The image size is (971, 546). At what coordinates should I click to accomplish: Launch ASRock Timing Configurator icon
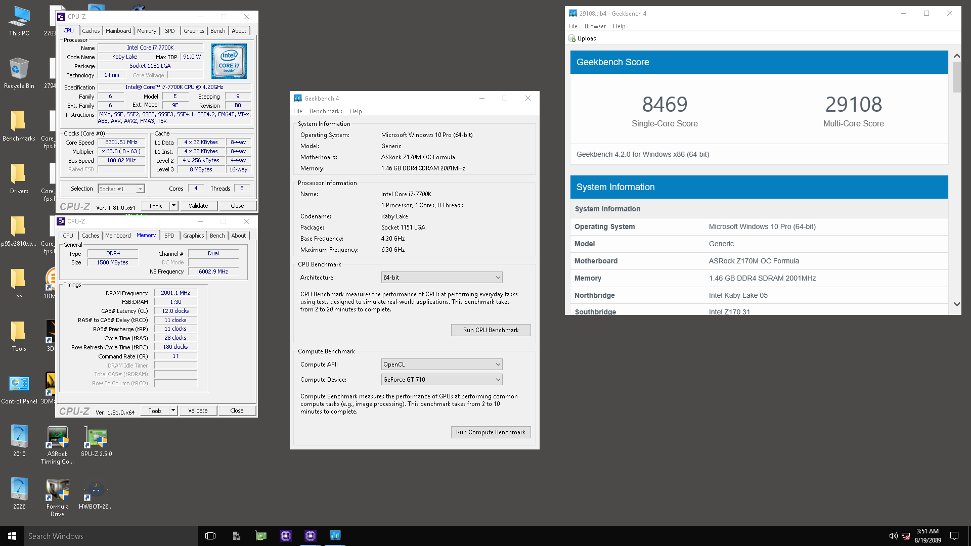coord(57,445)
